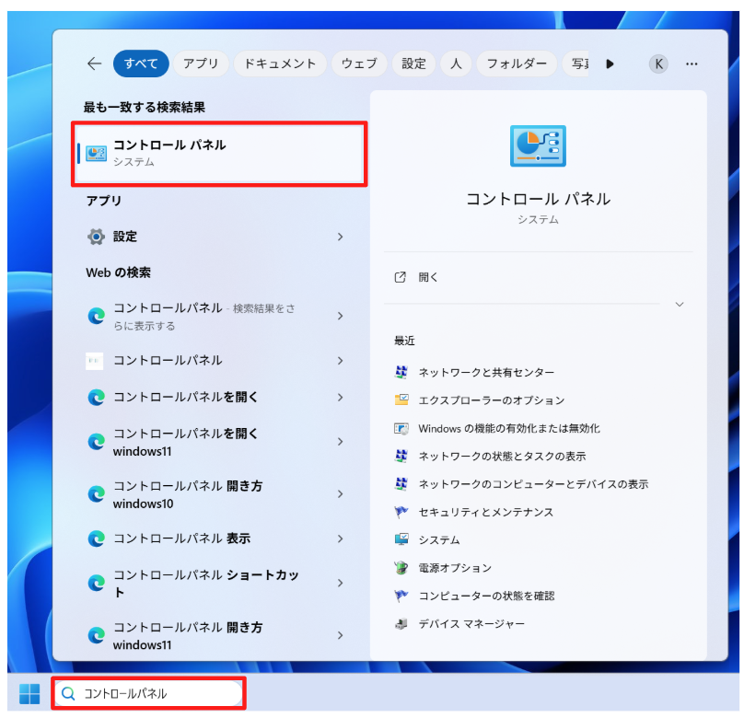Click the 設定 gear icon
Viewport: 744px width, 718px height.
point(96,237)
